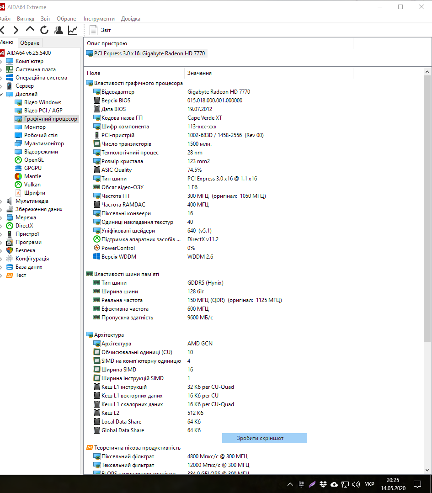Select Сервер in the tree
The height and width of the screenshot is (493, 432).
click(25, 86)
